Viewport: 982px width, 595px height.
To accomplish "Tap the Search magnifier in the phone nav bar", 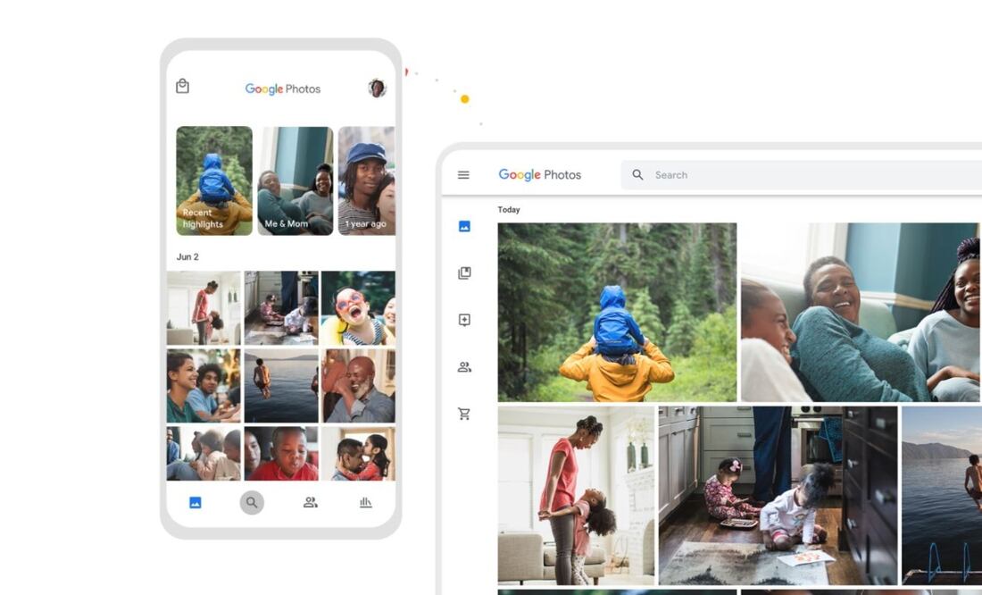I will point(252,502).
